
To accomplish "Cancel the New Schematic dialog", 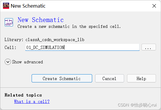I will 110,78.
